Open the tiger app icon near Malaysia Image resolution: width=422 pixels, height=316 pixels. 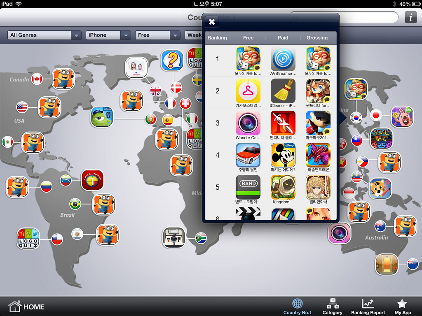pyautogui.click(x=380, y=188)
